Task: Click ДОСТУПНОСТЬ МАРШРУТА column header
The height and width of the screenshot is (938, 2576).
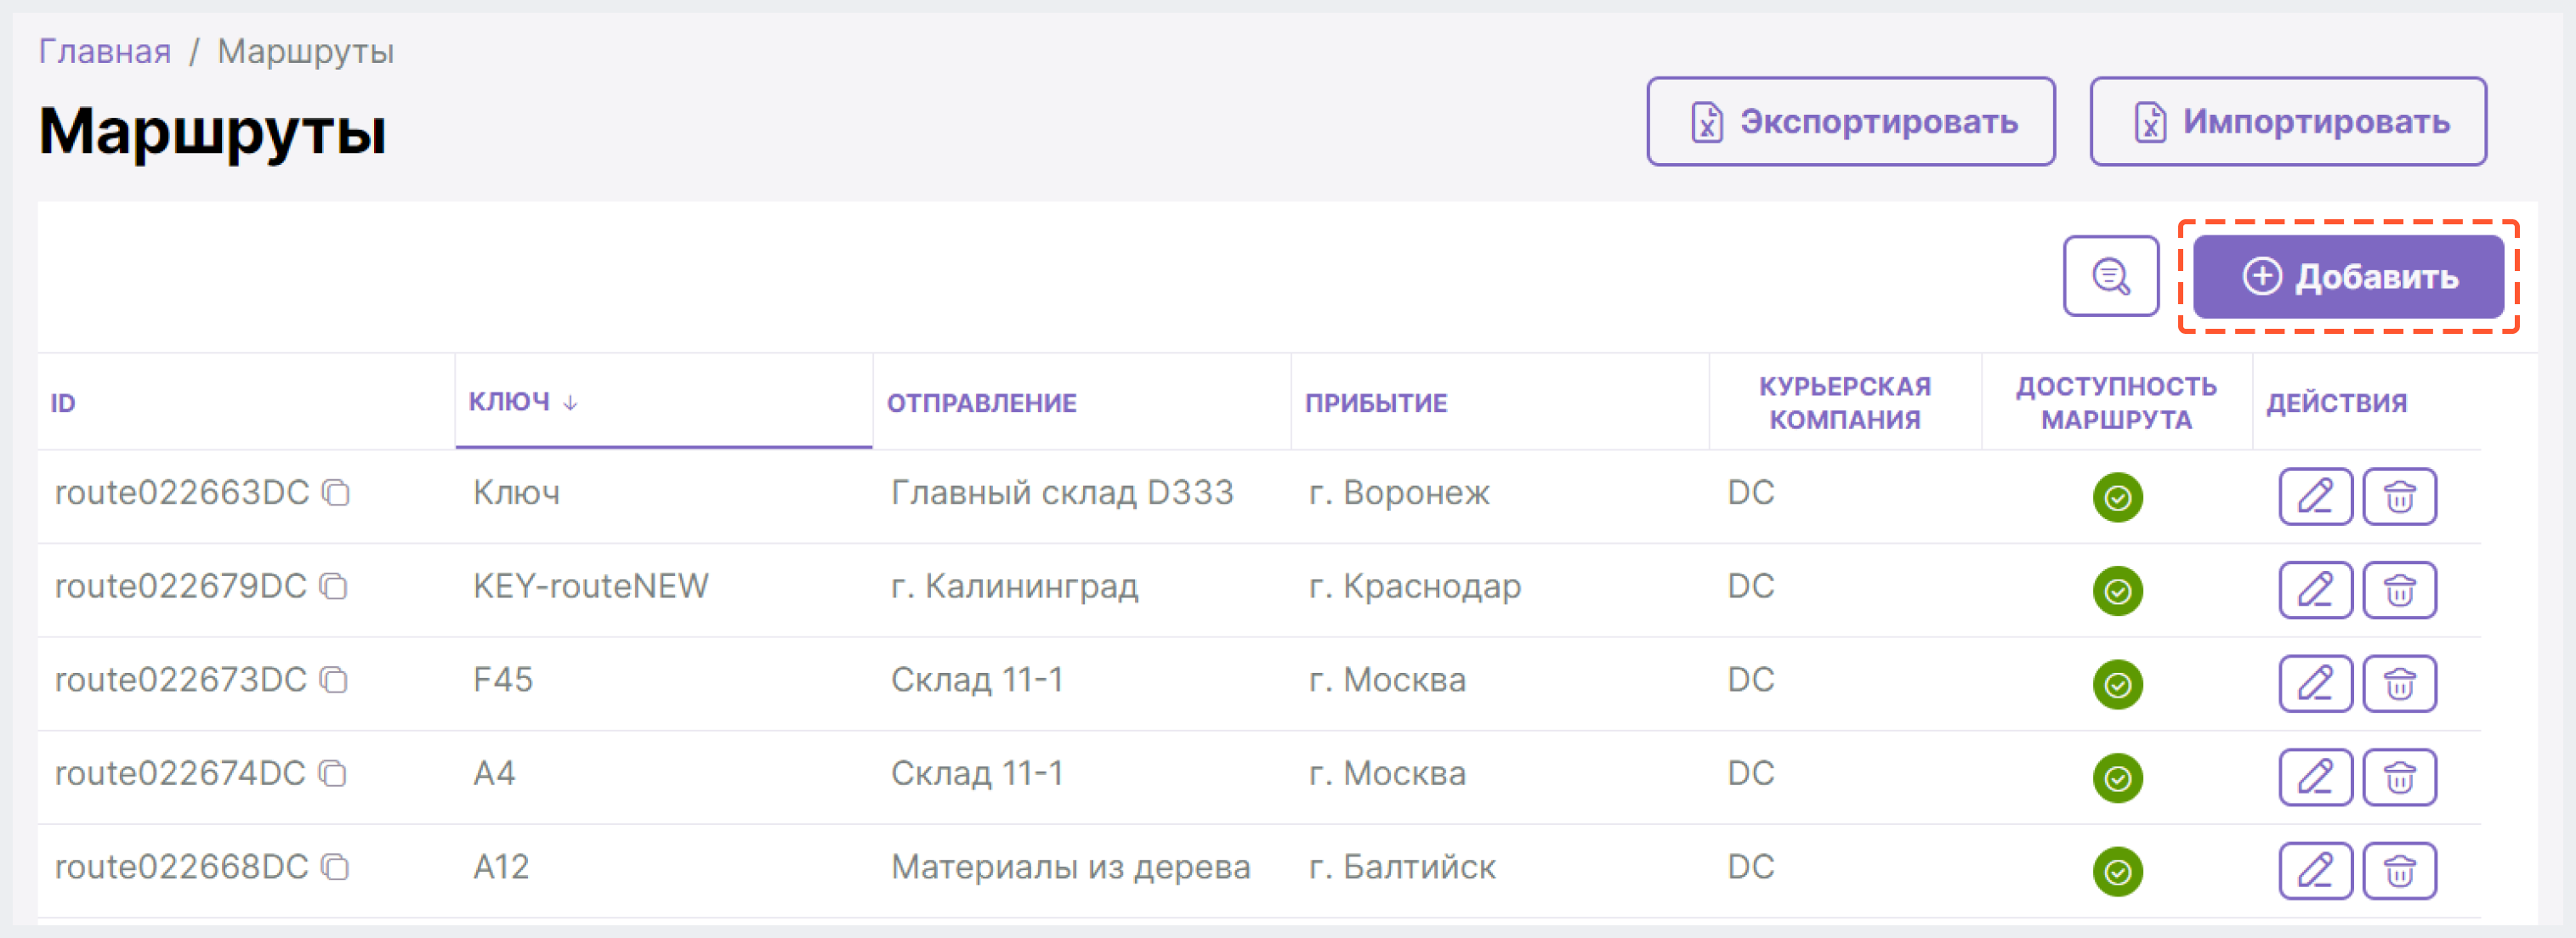Action: point(2116,403)
